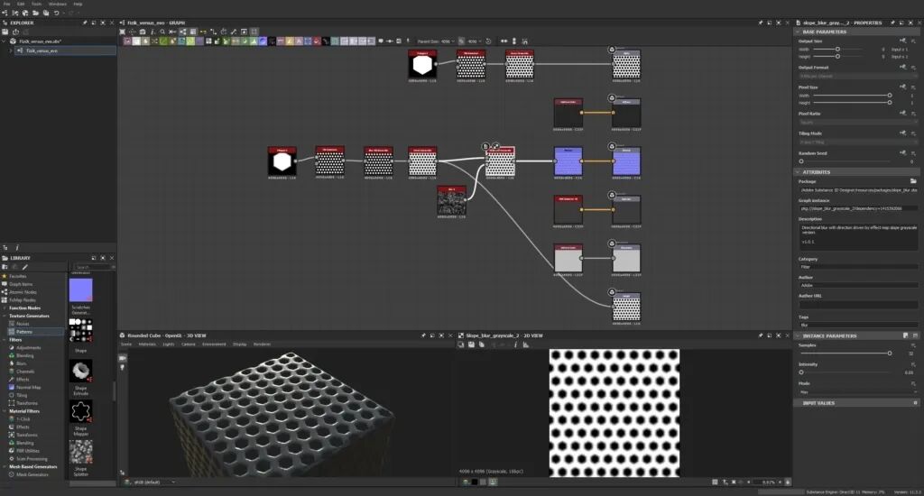The width and height of the screenshot is (924, 496).
Task: Click the Tags input field
Action: 857,325
